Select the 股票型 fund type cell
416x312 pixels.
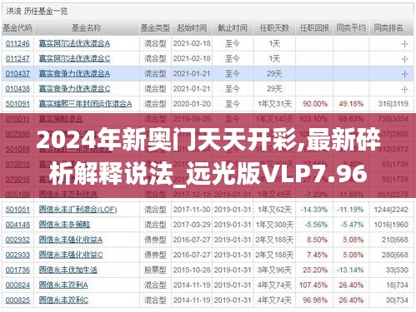pos(155,270)
